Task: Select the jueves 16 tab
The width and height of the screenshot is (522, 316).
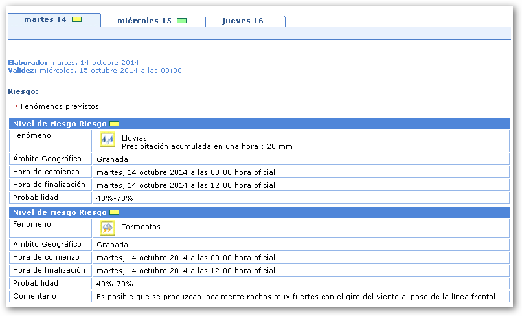Action: click(x=243, y=21)
